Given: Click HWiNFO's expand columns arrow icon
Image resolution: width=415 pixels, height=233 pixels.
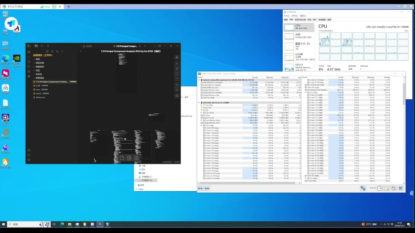Looking at the screenshot, I should 200,188.
